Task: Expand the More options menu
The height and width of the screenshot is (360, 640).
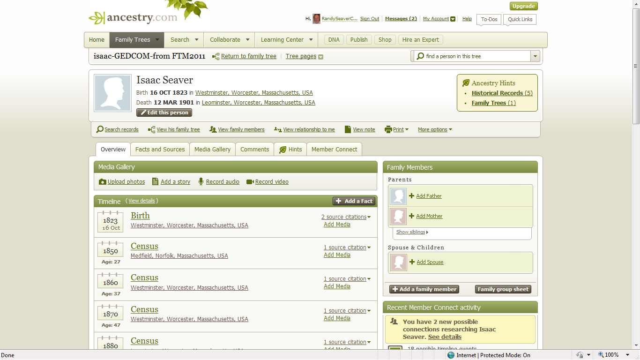Action: [x=435, y=129]
